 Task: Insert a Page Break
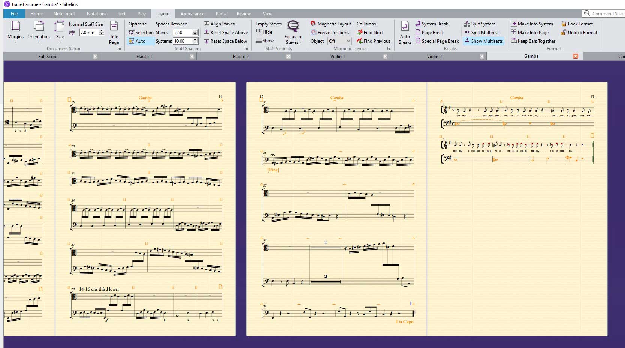pyautogui.click(x=429, y=33)
